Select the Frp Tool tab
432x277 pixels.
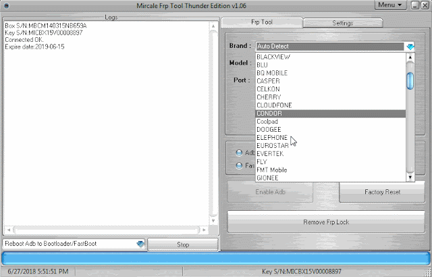[x=262, y=22]
